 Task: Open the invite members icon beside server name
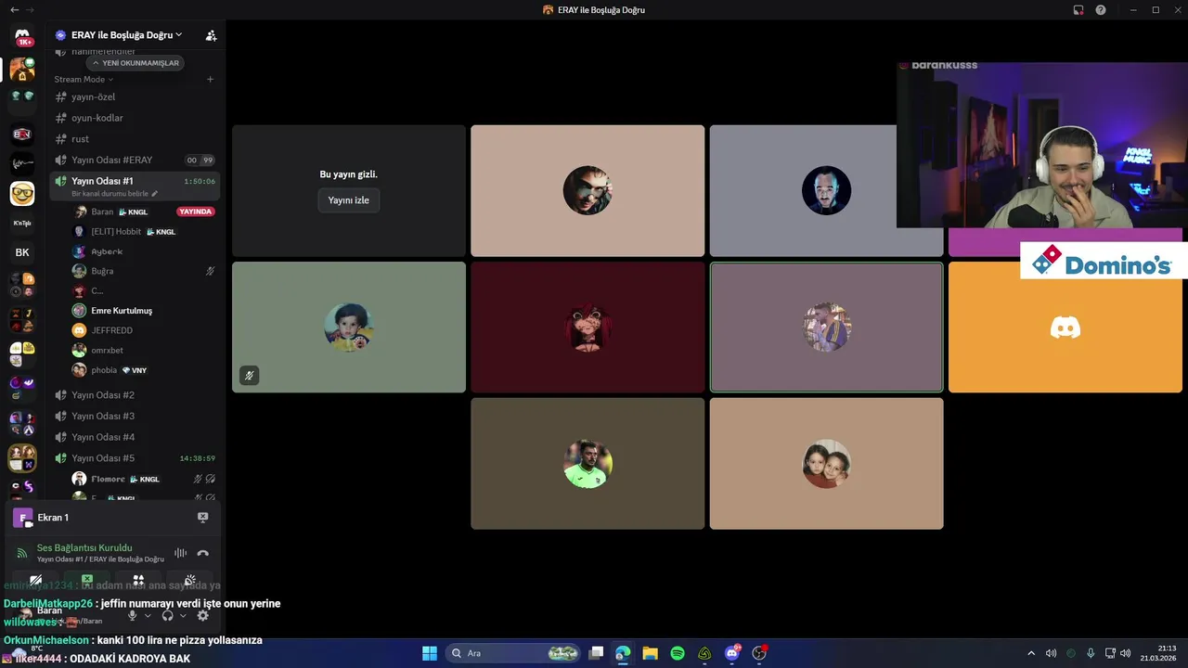click(x=211, y=35)
